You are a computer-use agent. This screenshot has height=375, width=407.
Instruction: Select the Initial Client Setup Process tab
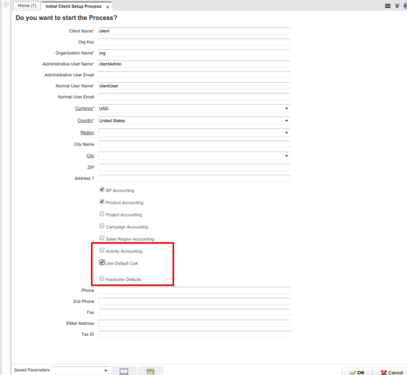[x=73, y=6]
